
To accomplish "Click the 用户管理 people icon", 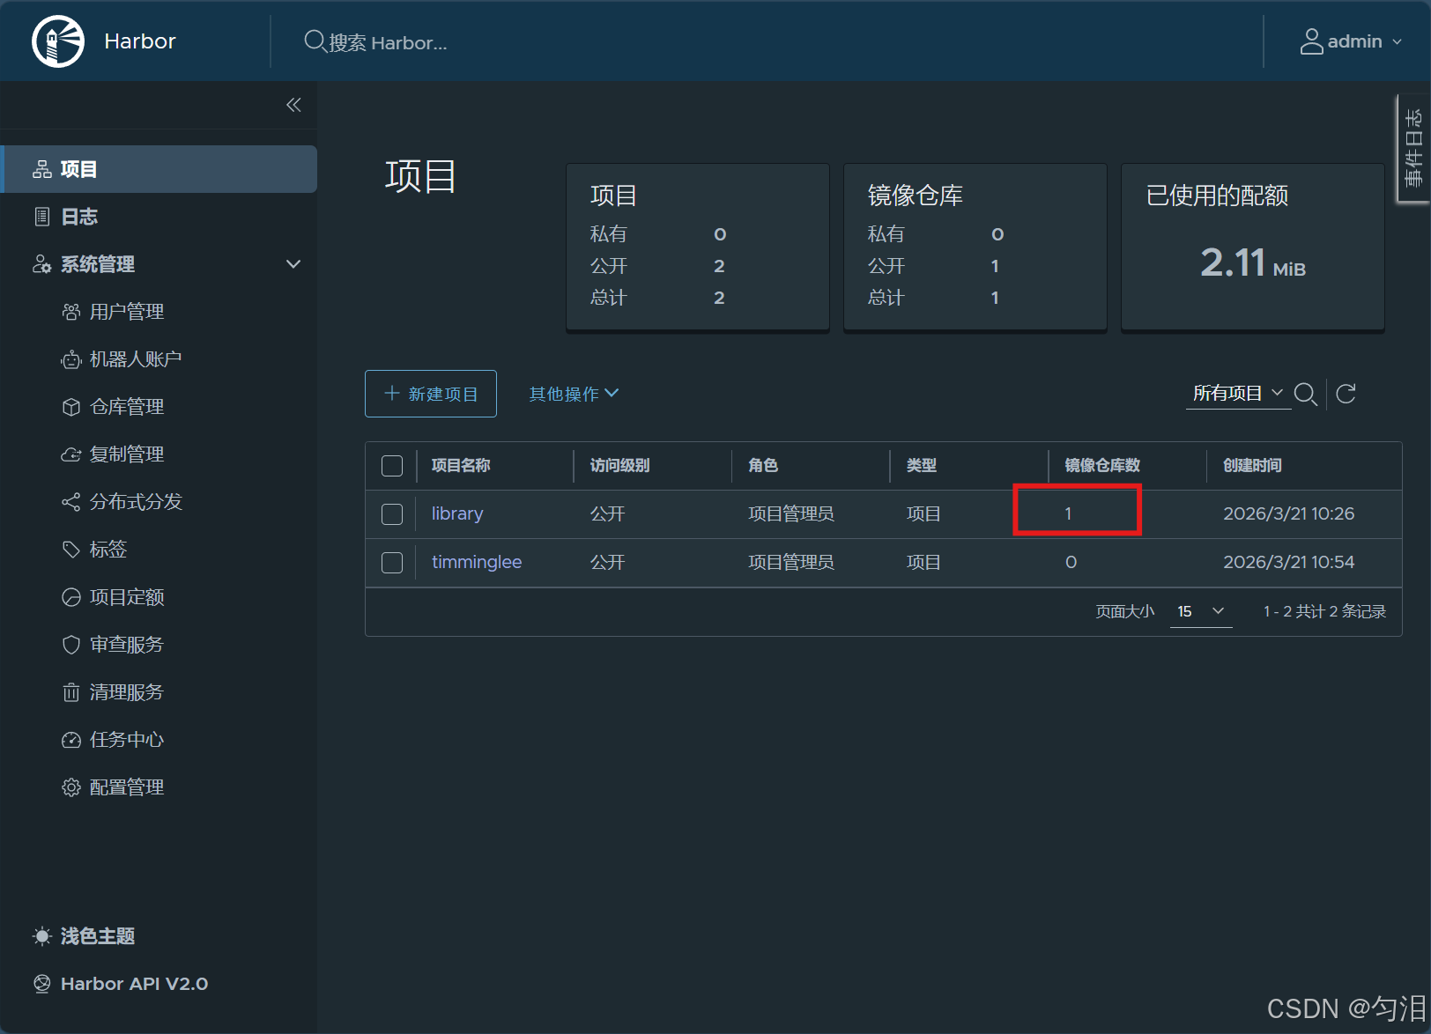I will coord(71,312).
